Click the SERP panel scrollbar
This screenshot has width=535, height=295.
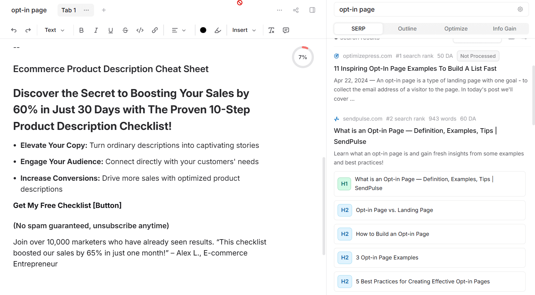tap(533, 95)
